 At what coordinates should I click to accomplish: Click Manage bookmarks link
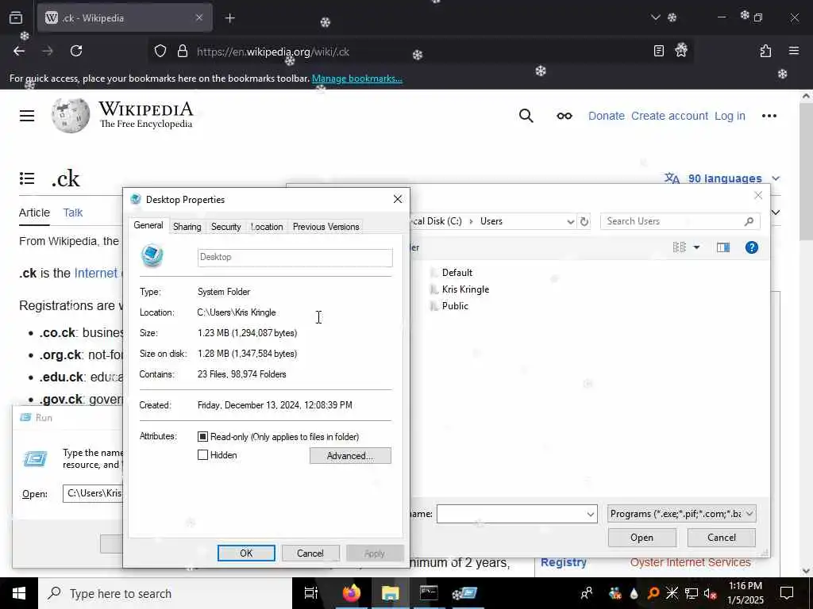pos(356,79)
